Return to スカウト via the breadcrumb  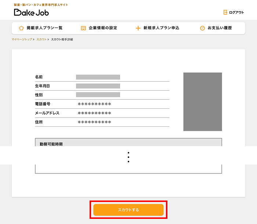pos(41,39)
